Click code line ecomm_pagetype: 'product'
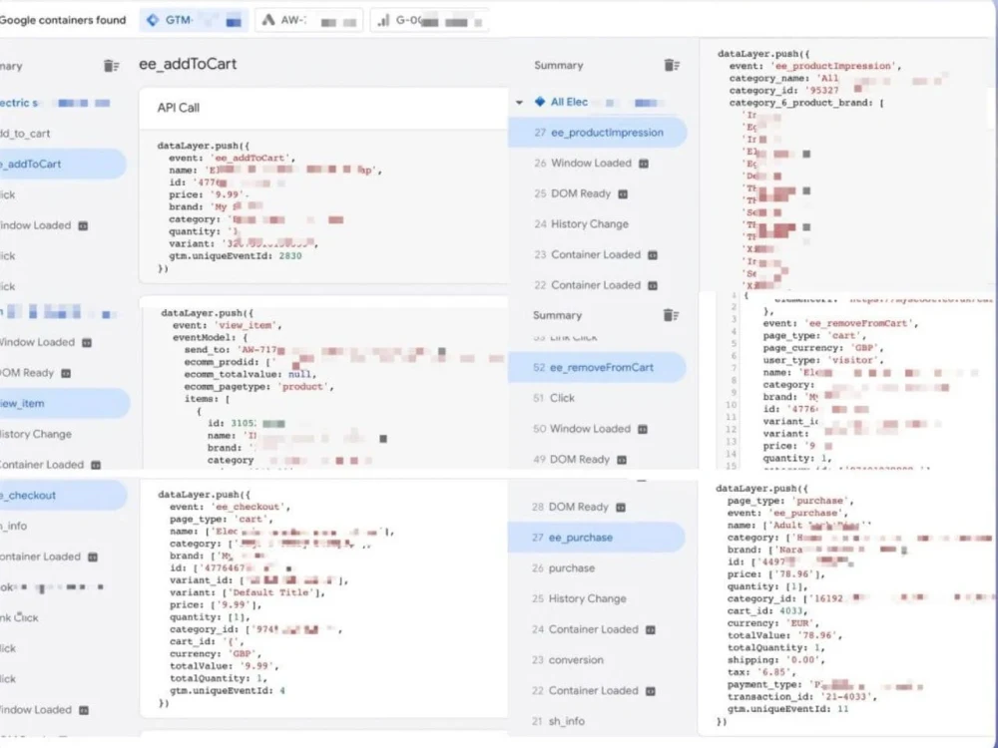 tap(258, 386)
